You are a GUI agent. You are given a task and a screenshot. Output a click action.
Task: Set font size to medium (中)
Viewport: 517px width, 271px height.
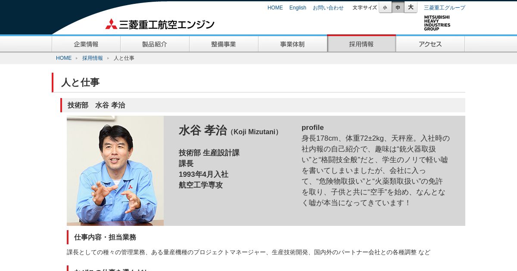398,7
